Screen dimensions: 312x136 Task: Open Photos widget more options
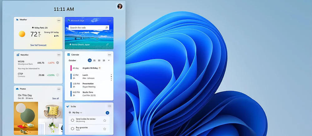coord(59,89)
